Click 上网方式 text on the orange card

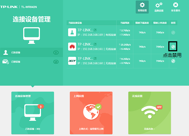coord(91,129)
